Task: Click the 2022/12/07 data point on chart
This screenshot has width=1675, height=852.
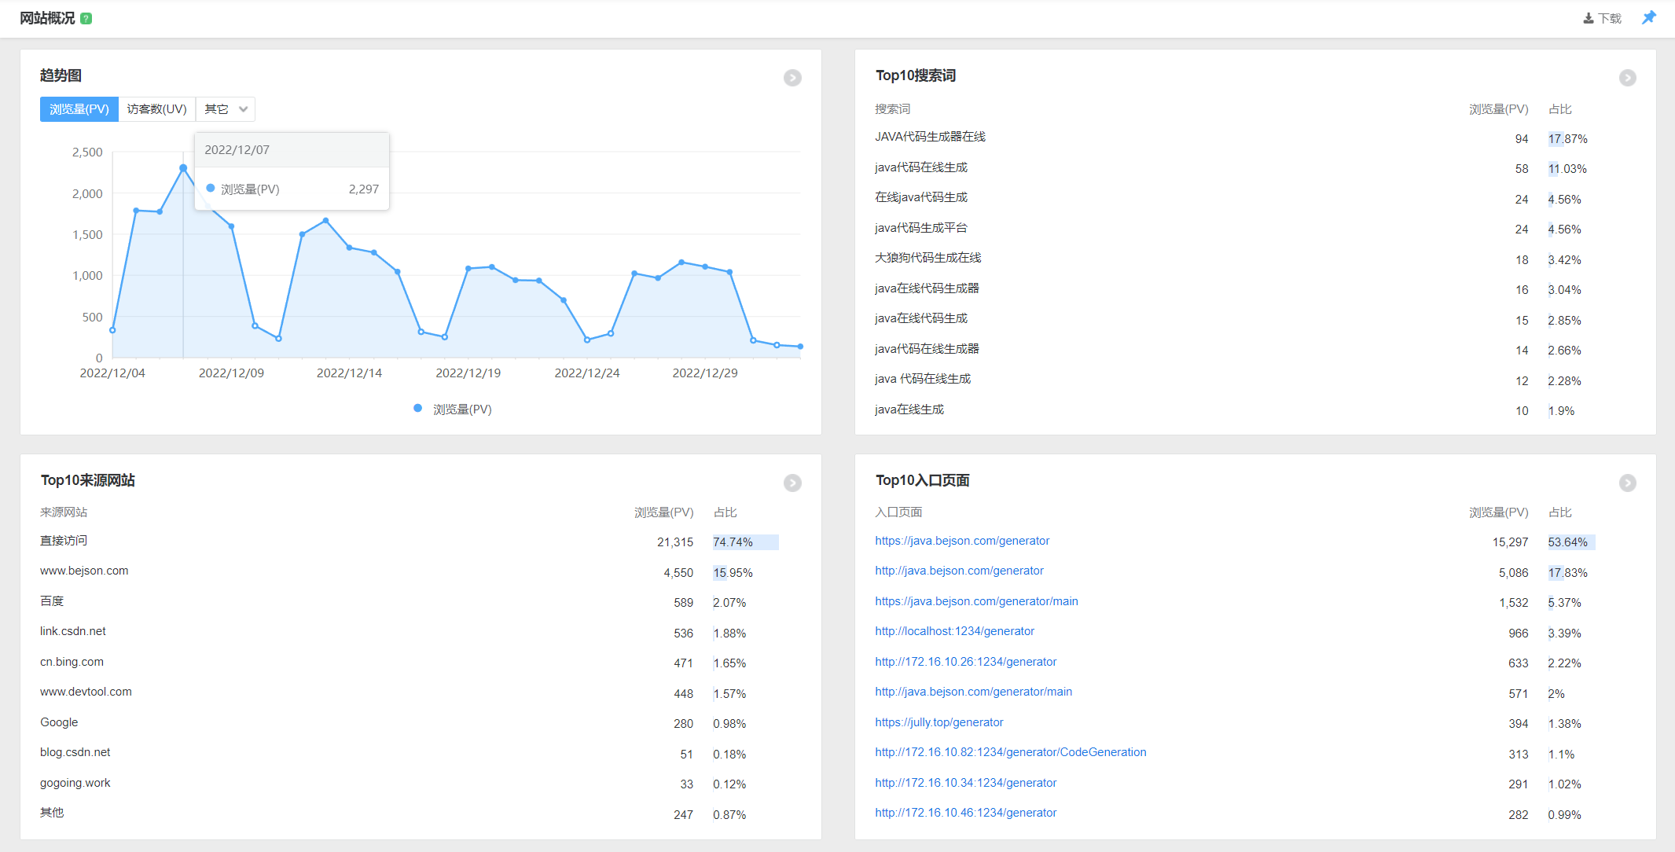Action: [x=183, y=168]
